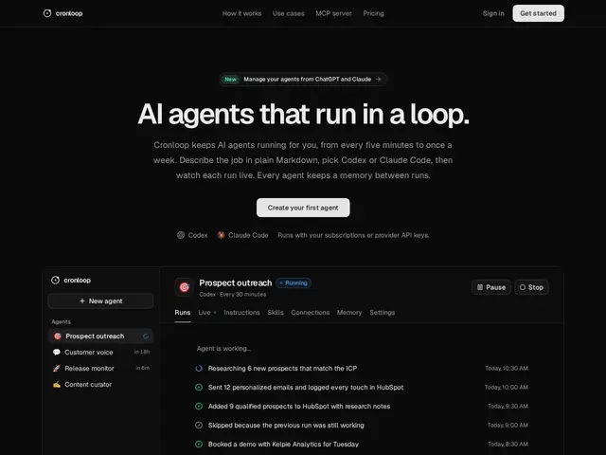Open the Connections tab
606x455 pixels.
(x=310, y=312)
